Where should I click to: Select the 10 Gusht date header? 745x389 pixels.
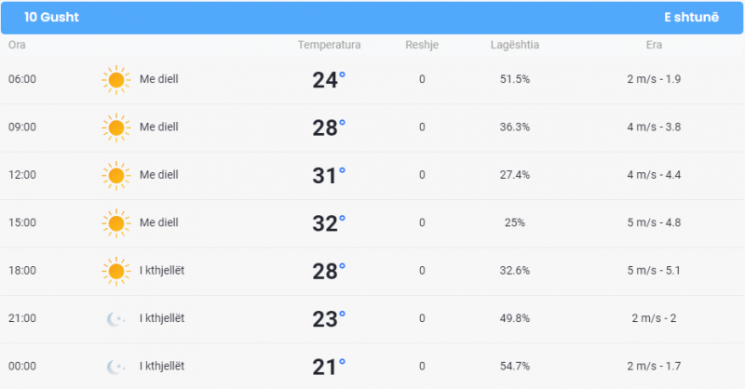coord(51,17)
